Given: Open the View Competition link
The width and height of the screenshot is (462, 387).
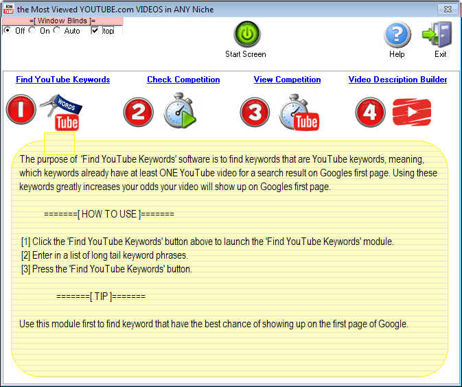Looking at the screenshot, I should [x=287, y=80].
